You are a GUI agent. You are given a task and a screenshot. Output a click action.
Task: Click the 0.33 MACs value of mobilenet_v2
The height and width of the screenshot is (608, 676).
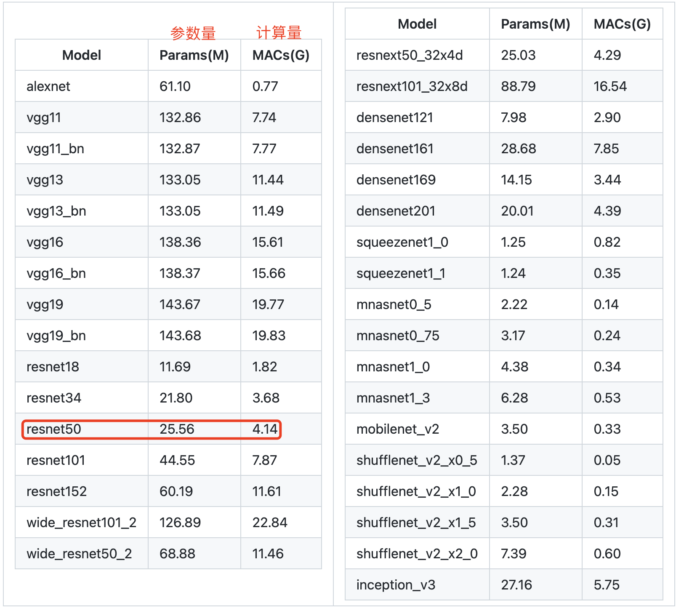click(x=607, y=429)
